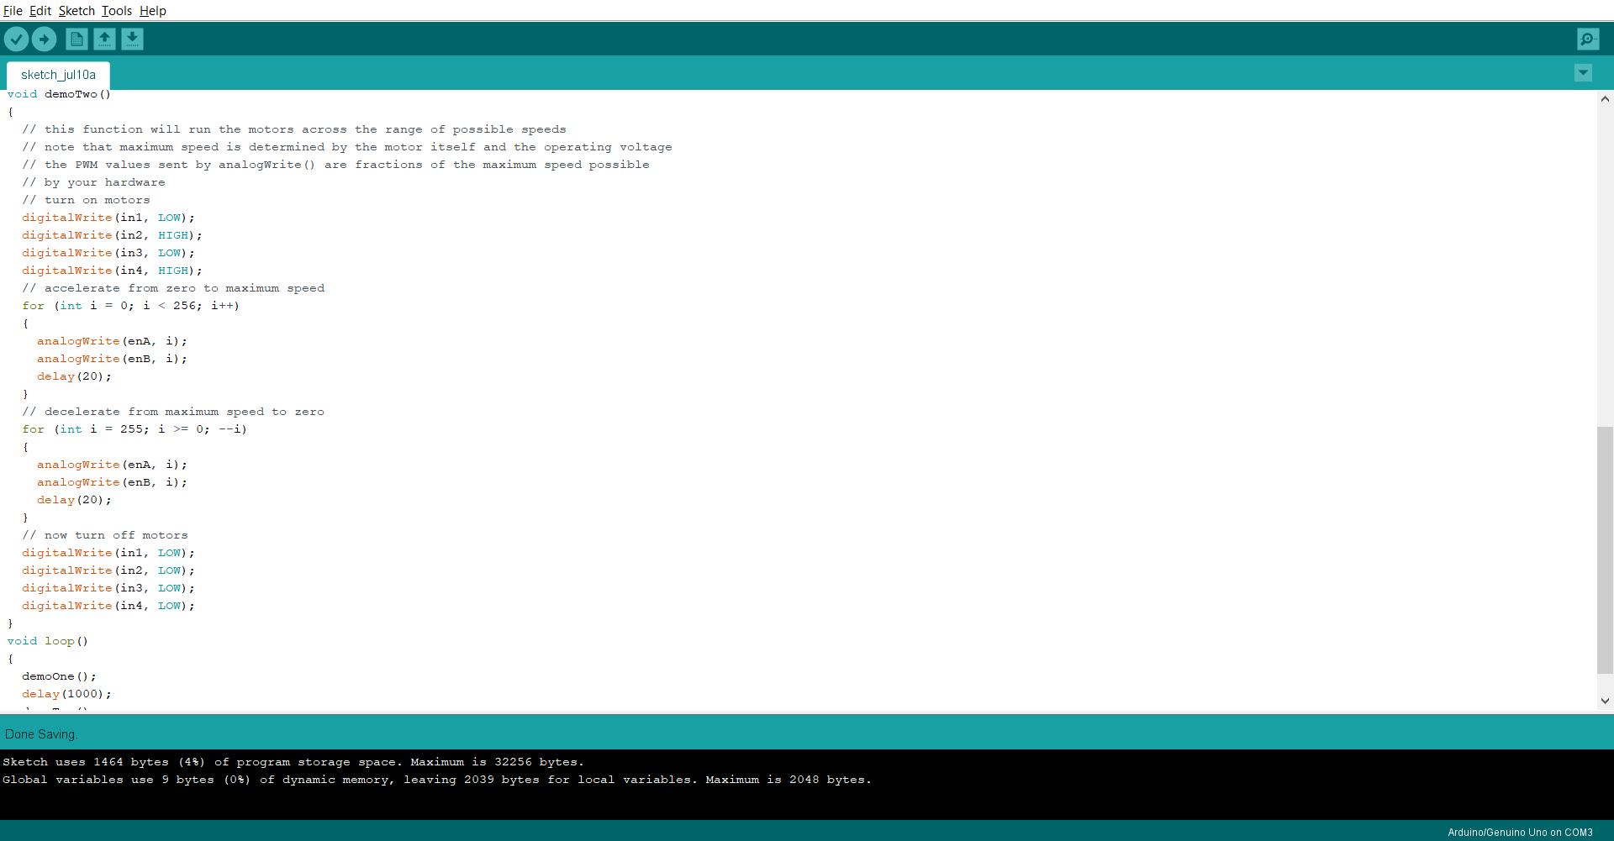
Task: Click the '// accelerate from zero to maximum speed' comment
Action: coord(173,288)
